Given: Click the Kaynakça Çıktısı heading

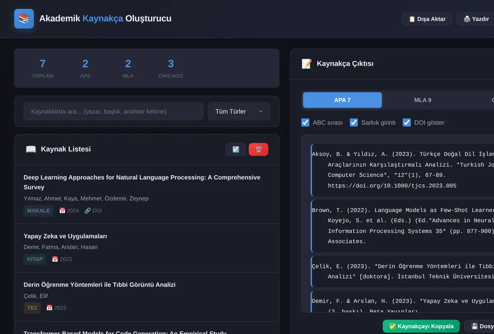Looking at the screenshot, I should click(345, 64).
